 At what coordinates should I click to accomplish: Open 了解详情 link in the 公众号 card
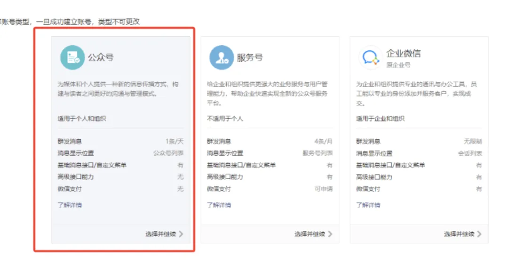70,205
